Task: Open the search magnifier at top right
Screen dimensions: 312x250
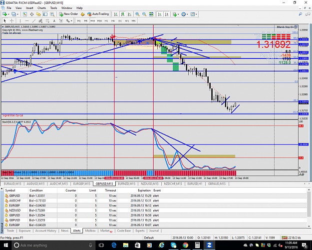Action: (x=301, y=14)
